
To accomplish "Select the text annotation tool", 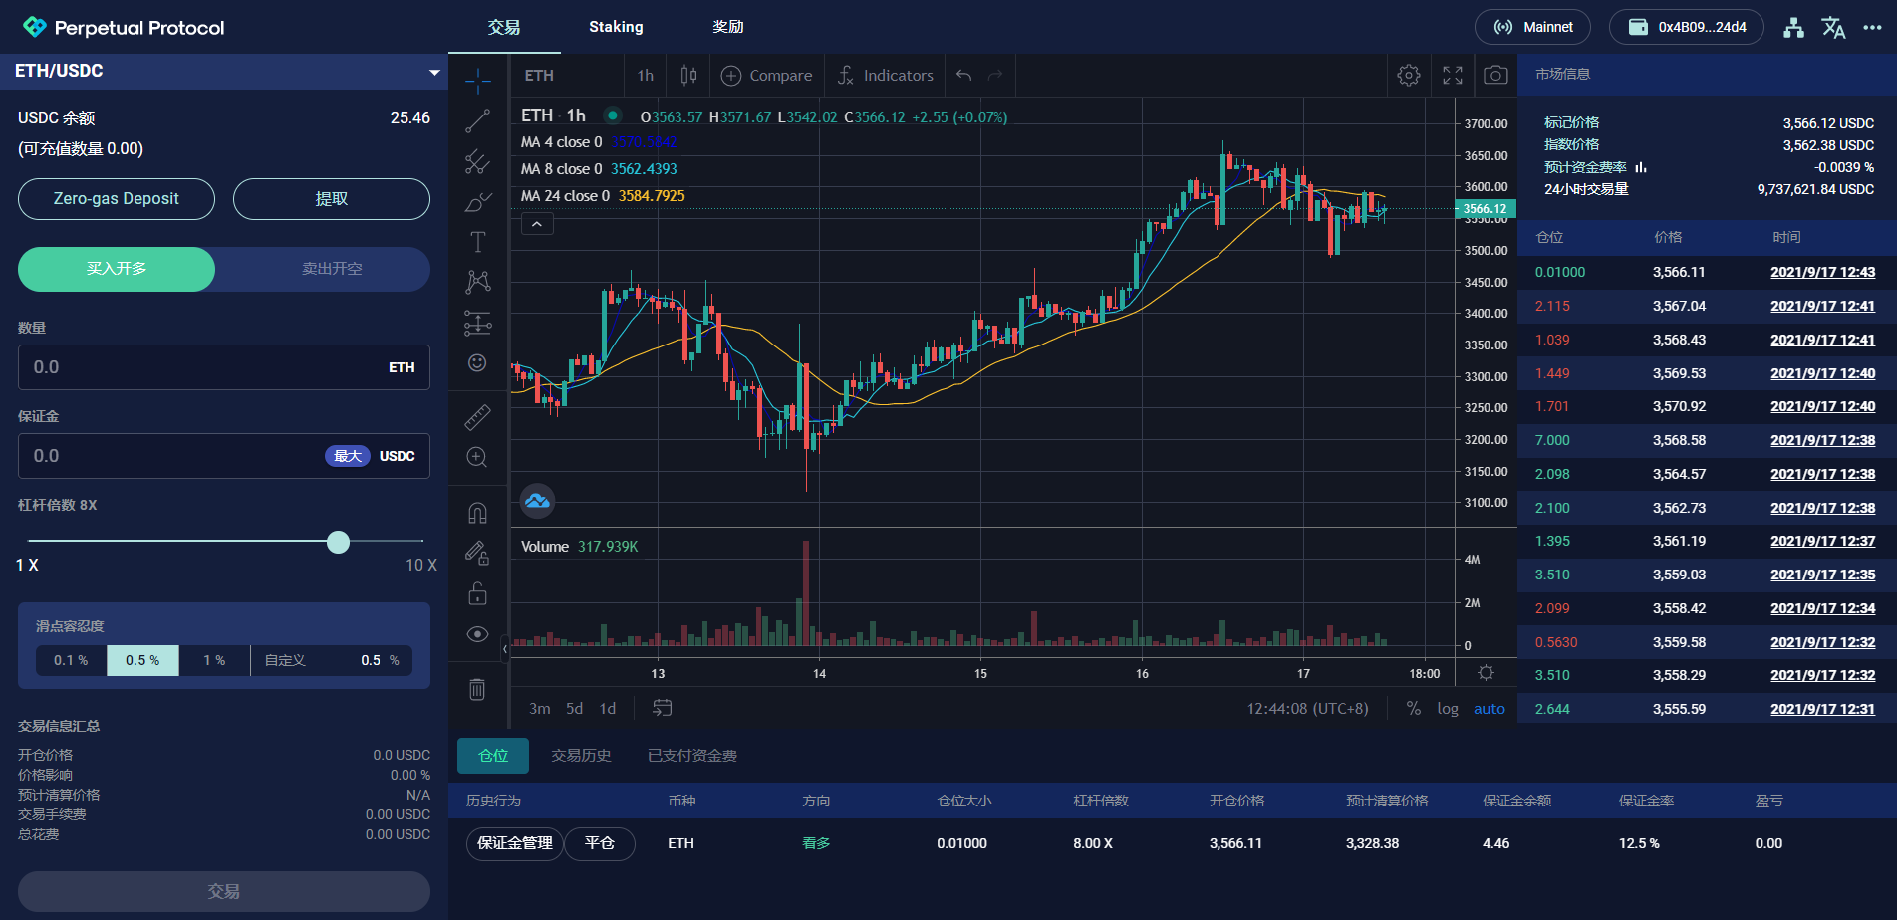I will [x=477, y=242].
